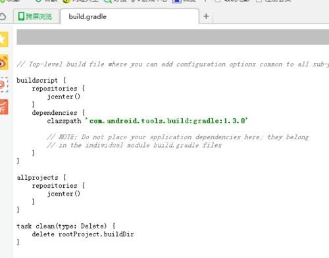Click the 'Top-level build file' comment line

(173, 64)
